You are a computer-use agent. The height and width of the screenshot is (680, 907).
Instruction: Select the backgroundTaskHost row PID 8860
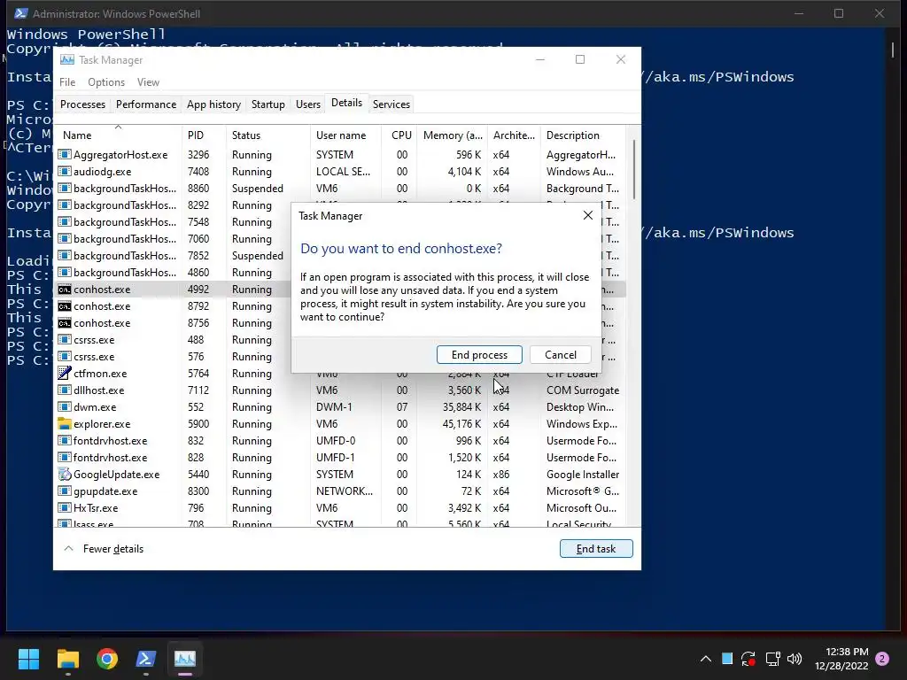point(341,188)
